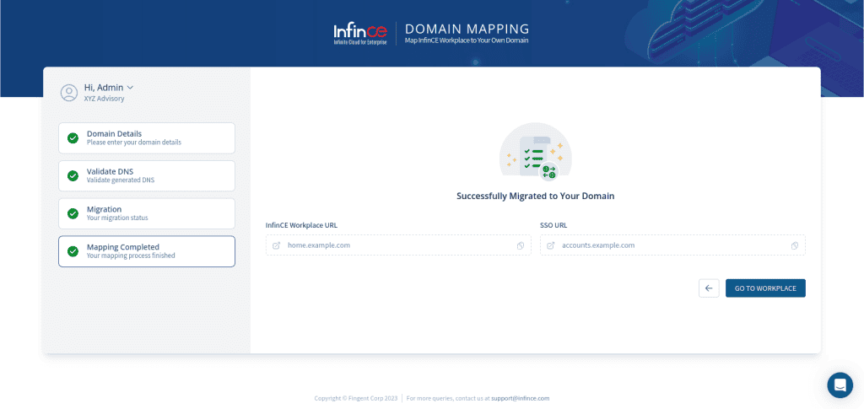Viewport: 864px width, 409px height.
Task: Click the 'SSO URL' label
Action: 553,225
